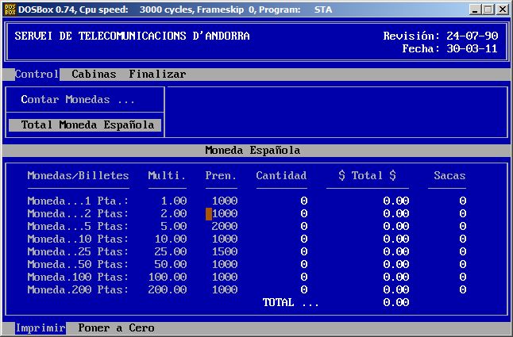Viewport: 513px width, 337px height.
Task: Click the DOSBox icon in title bar
Action: pyautogui.click(x=10, y=9)
